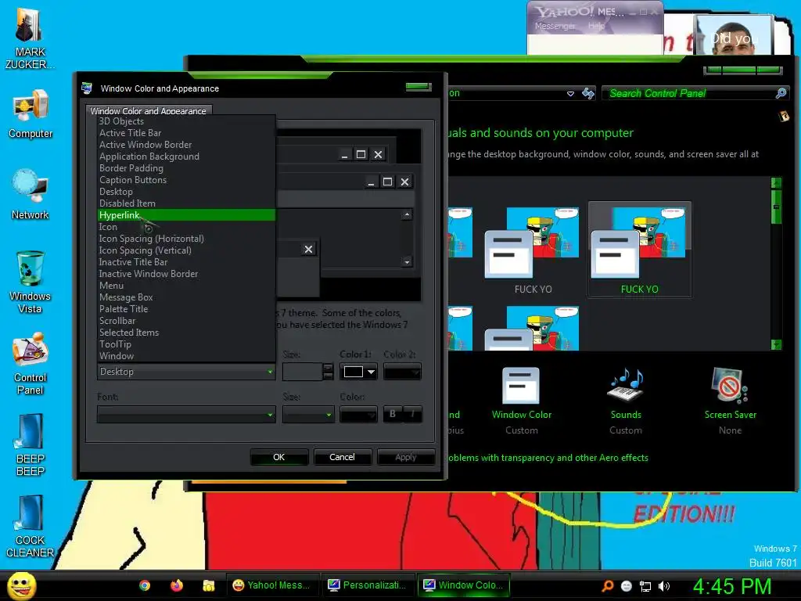Click the Window Color and Appearance tab
This screenshot has height=601, width=801.
148,110
